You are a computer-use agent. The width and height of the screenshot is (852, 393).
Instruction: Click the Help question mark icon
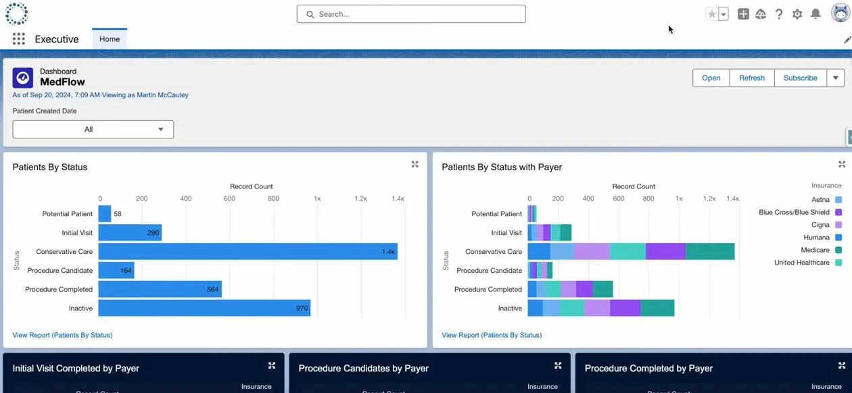coord(779,14)
